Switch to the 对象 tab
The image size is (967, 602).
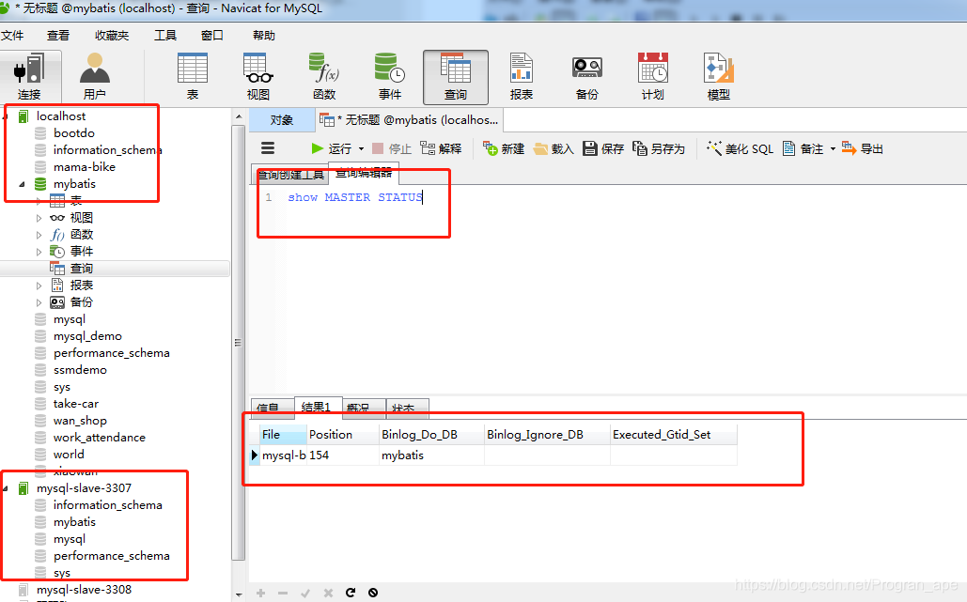pyautogui.click(x=281, y=119)
